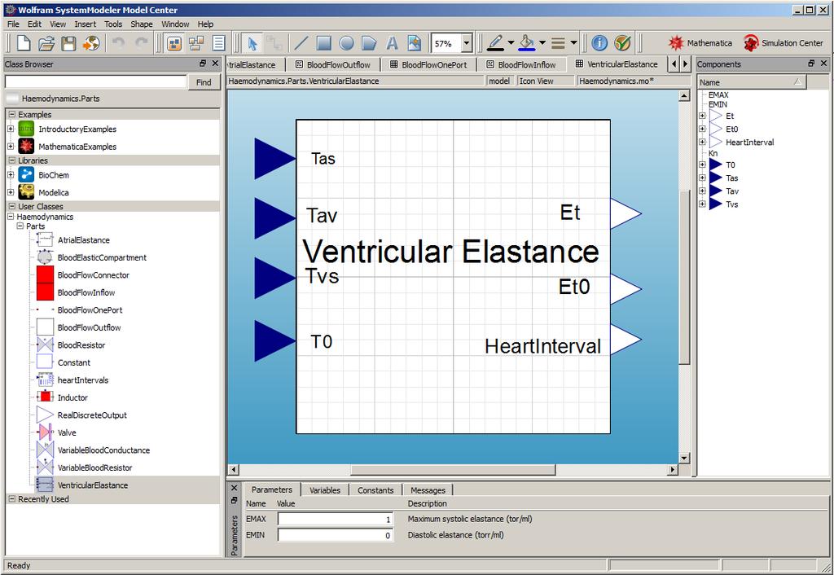Open the line color dropdown arrow
Screen dimensions: 834x575
click(x=511, y=43)
